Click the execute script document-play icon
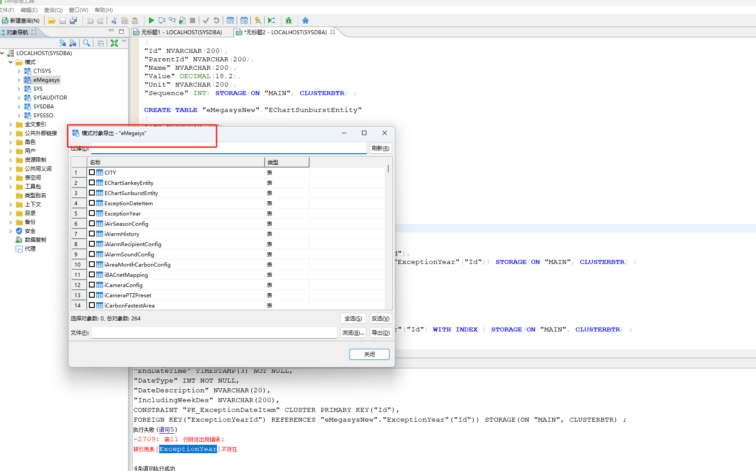The height and width of the screenshot is (471, 756). (182, 20)
